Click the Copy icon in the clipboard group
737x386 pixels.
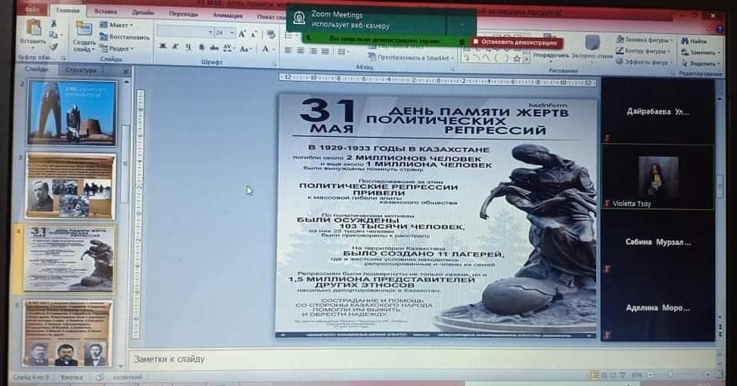(x=53, y=35)
